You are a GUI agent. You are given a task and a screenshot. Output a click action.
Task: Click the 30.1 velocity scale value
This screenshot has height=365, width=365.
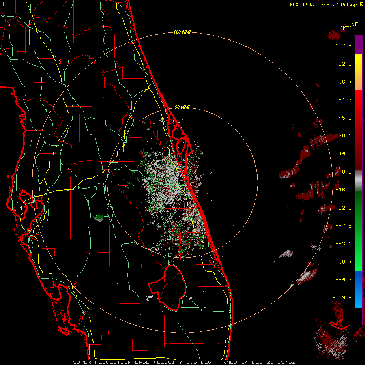[x=345, y=135]
